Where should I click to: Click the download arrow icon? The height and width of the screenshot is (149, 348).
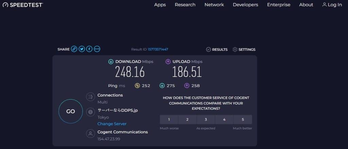click(111, 62)
